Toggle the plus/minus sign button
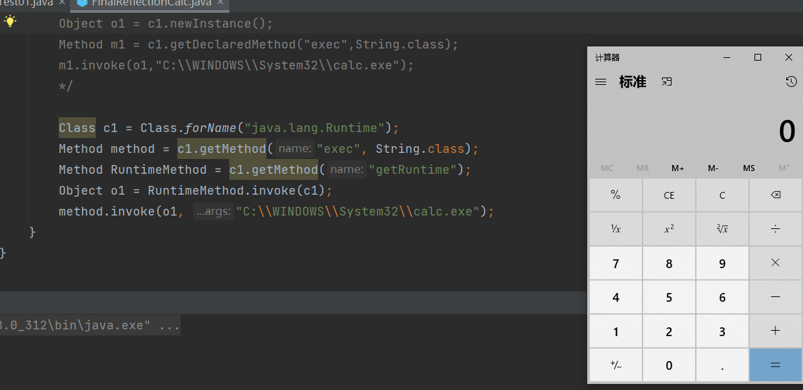 [x=616, y=365]
